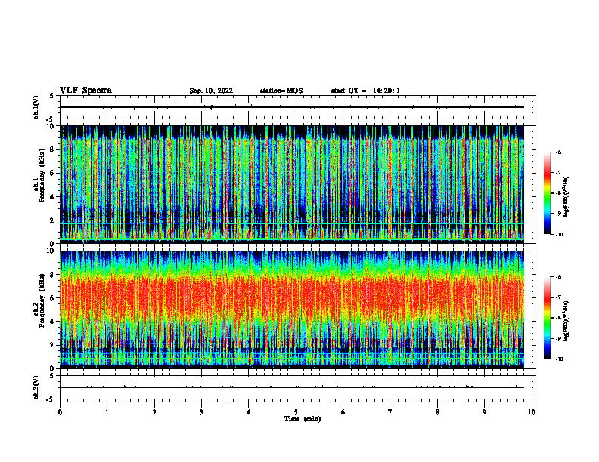Screen dimensions: 599x462
Task: Select the date text "Sep. 10, 2022"
Action: [x=211, y=91]
